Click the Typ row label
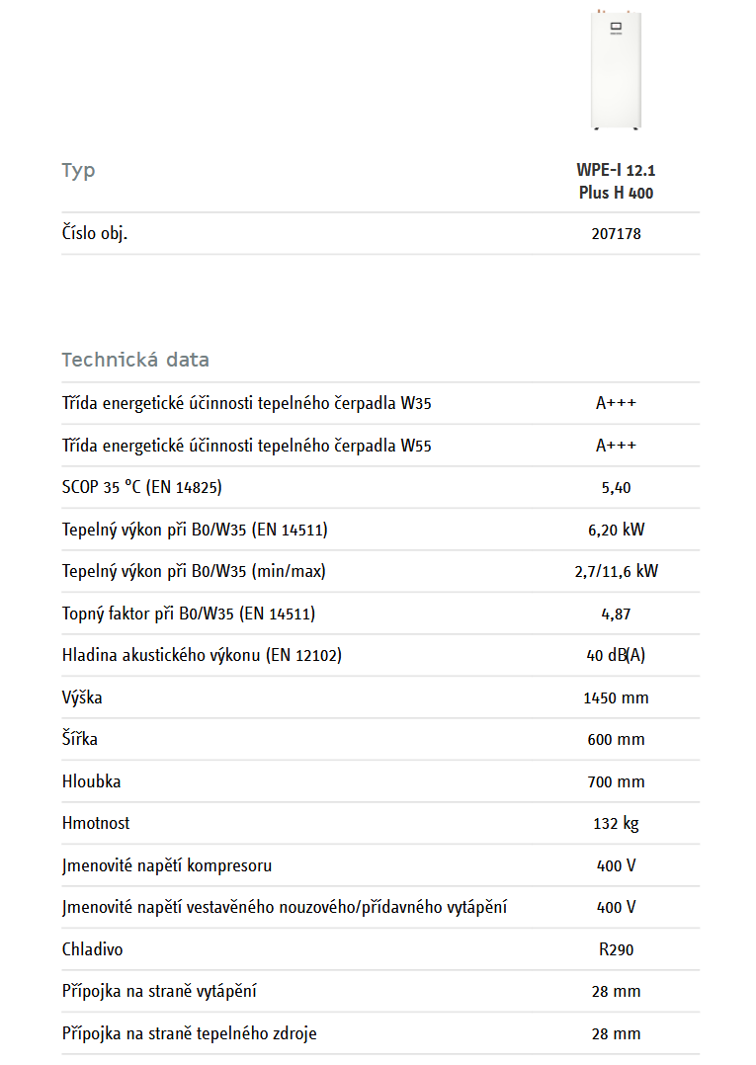This screenshot has height=1065, width=756. (78, 170)
